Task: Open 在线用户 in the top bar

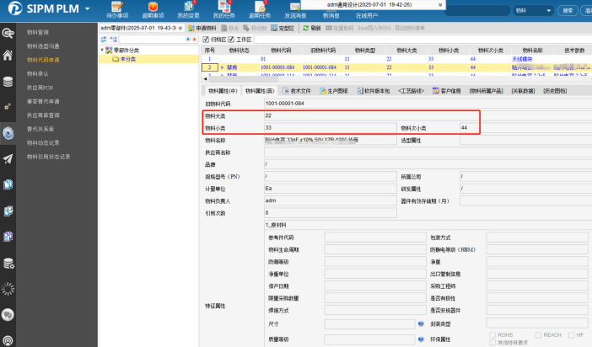Action: [x=366, y=15]
